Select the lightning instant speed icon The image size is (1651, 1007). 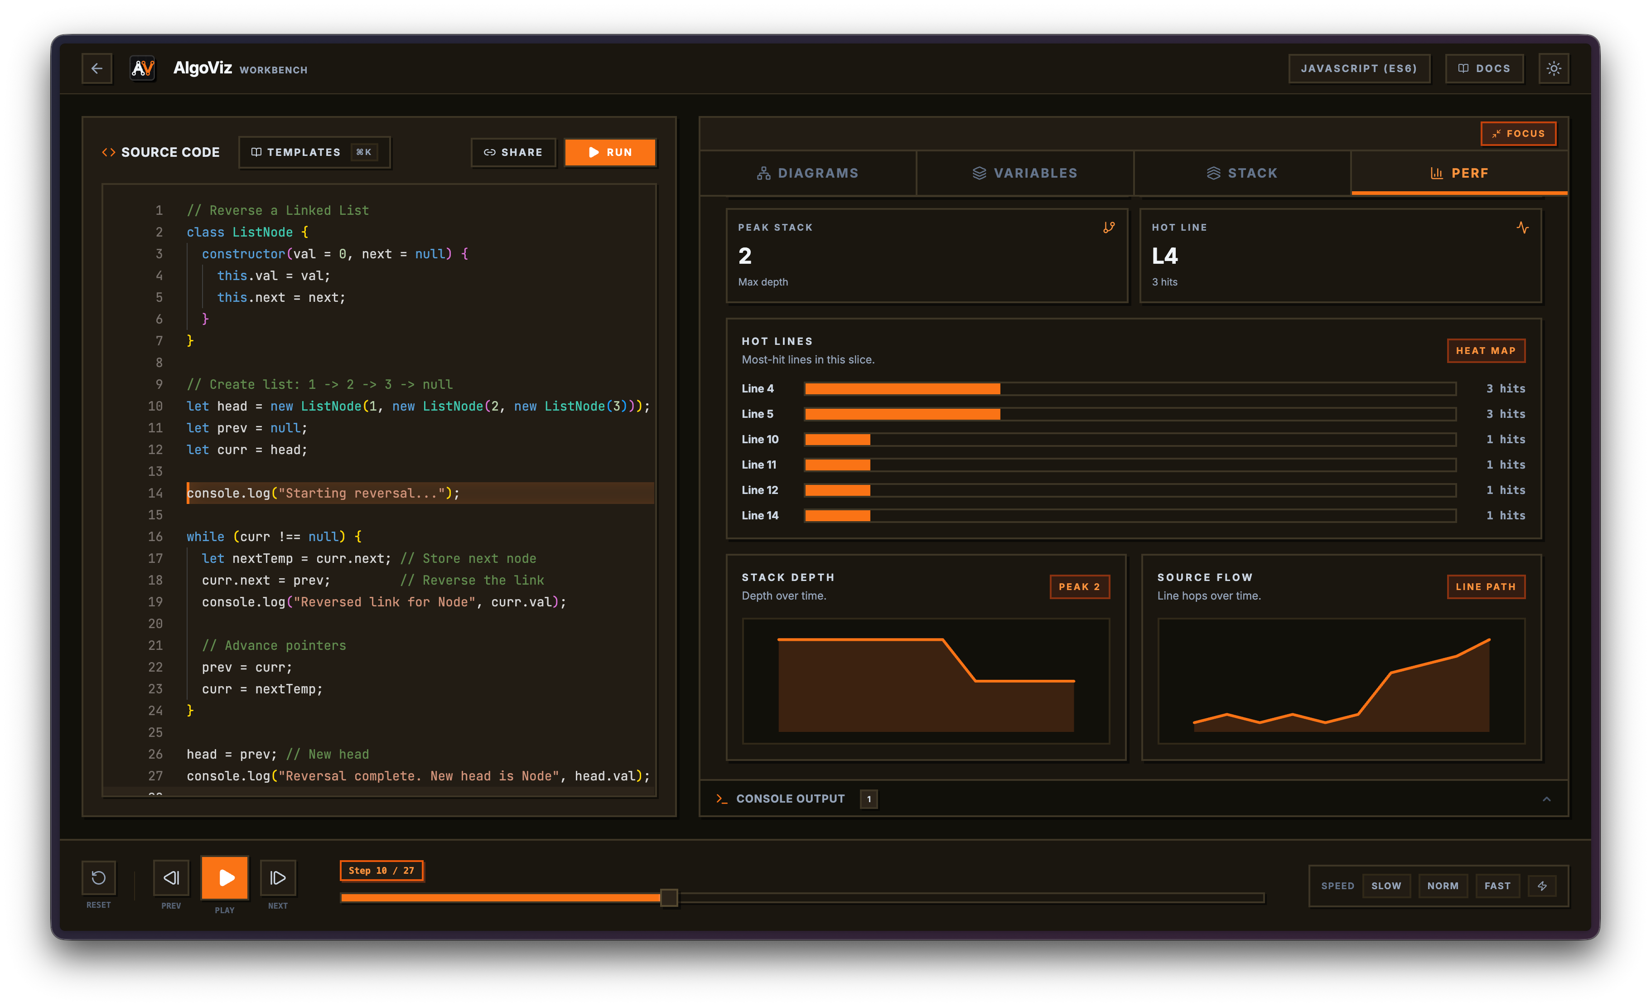click(x=1542, y=886)
